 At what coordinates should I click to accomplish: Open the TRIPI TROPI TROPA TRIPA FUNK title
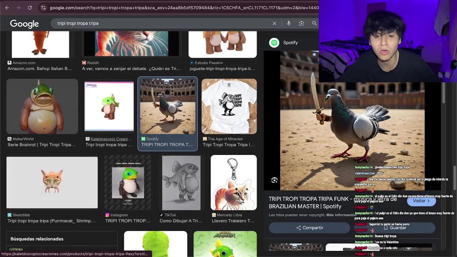(x=333, y=202)
